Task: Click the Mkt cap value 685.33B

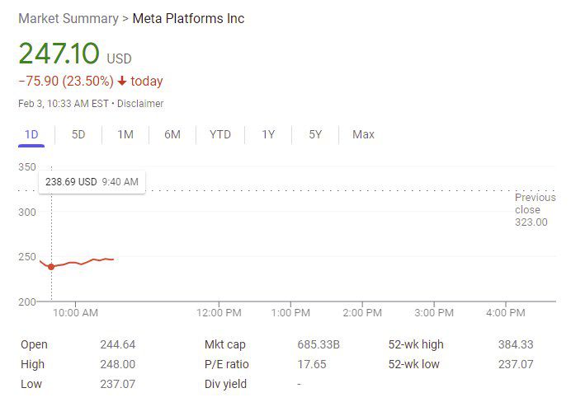Action: tap(318, 344)
